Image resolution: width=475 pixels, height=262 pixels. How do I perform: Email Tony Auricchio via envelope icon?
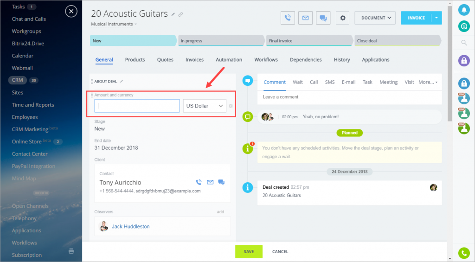point(210,182)
